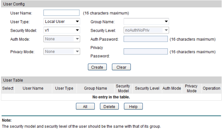This screenshot has width=222, height=131.
Task: Click the All button
Action: click(x=85, y=107)
